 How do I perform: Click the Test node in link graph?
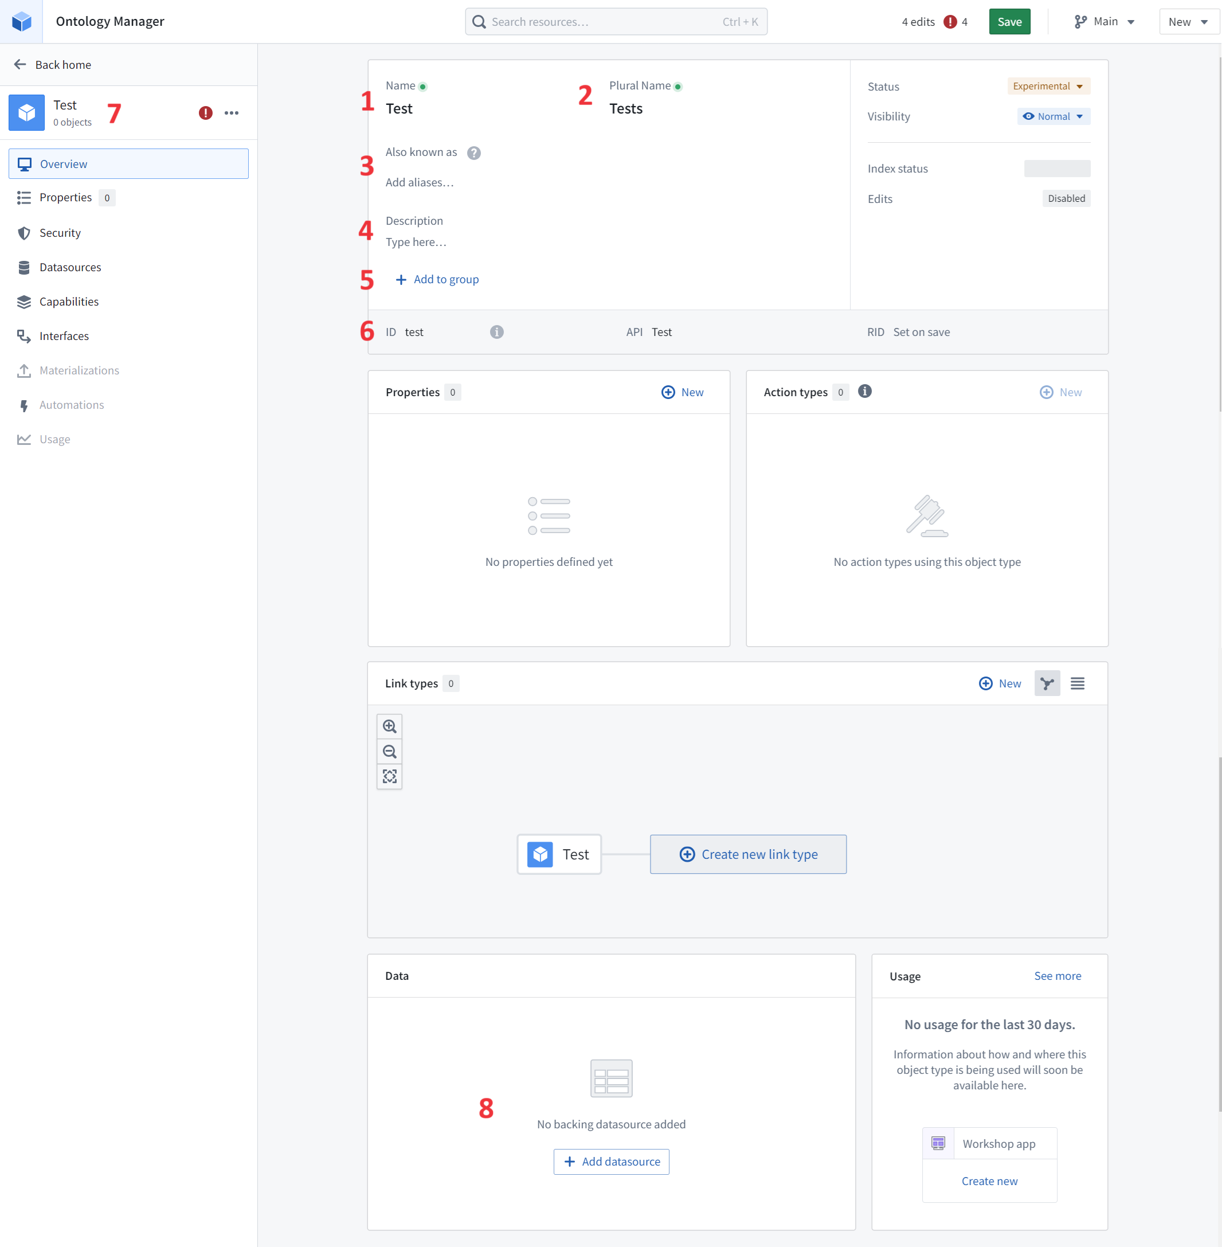point(559,854)
